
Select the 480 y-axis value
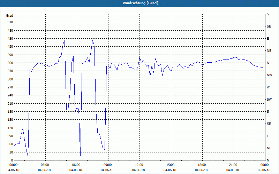point(10,31)
